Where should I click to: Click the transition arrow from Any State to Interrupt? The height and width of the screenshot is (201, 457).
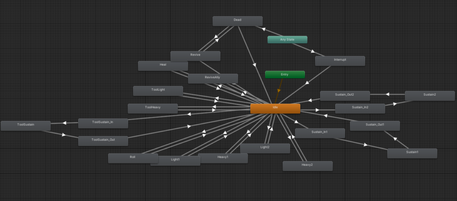[x=313, y=51]
